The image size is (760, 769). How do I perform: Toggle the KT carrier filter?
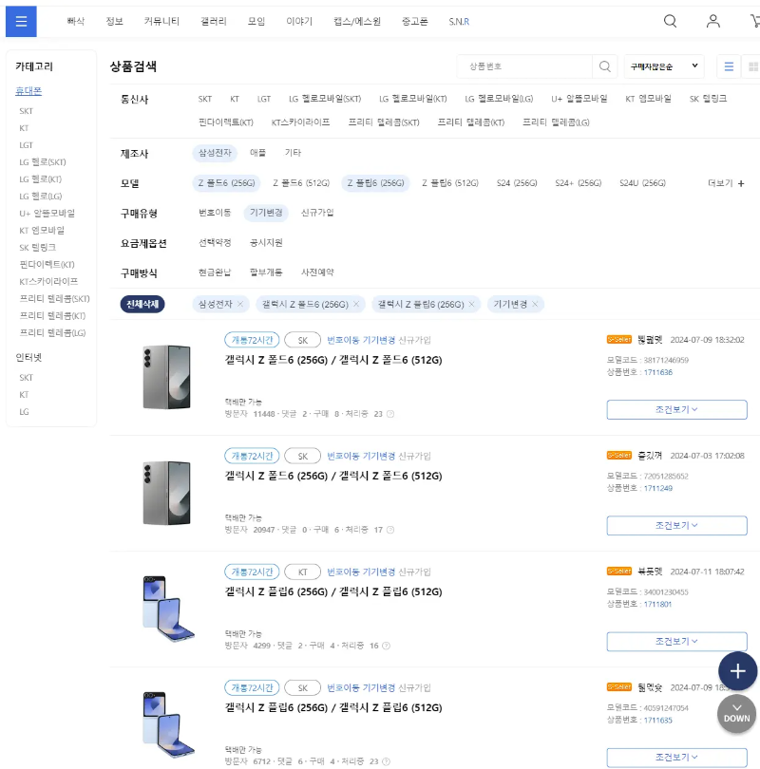click(x=235, y=99)
